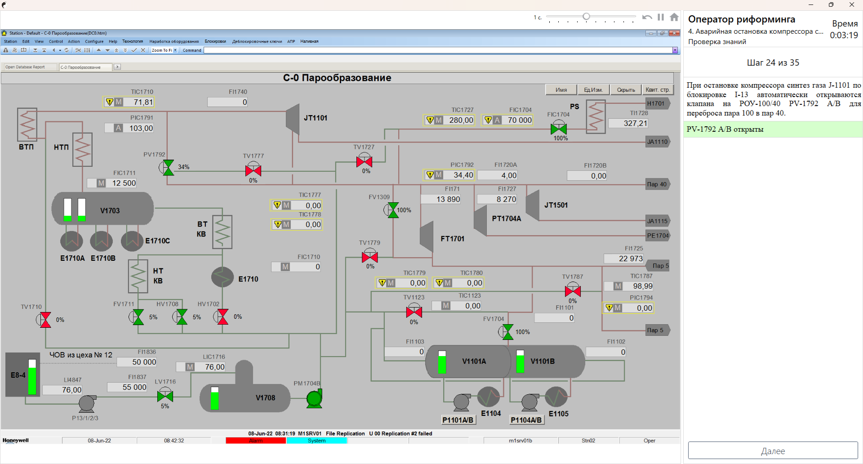Pause the simulation with the pause icon

click(661, 17)
